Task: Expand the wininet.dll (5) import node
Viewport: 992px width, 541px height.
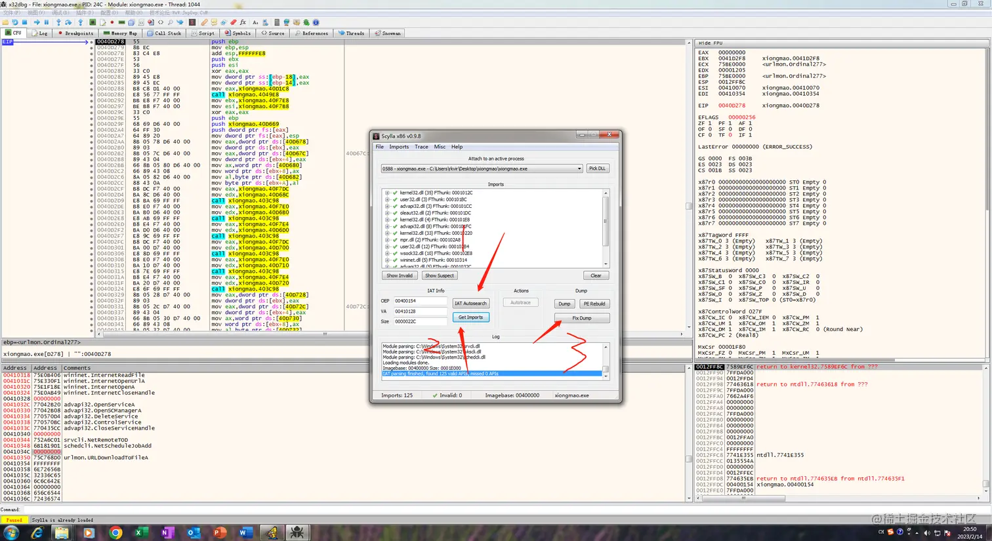Action: pyautogui.click(x=387, y=260)
